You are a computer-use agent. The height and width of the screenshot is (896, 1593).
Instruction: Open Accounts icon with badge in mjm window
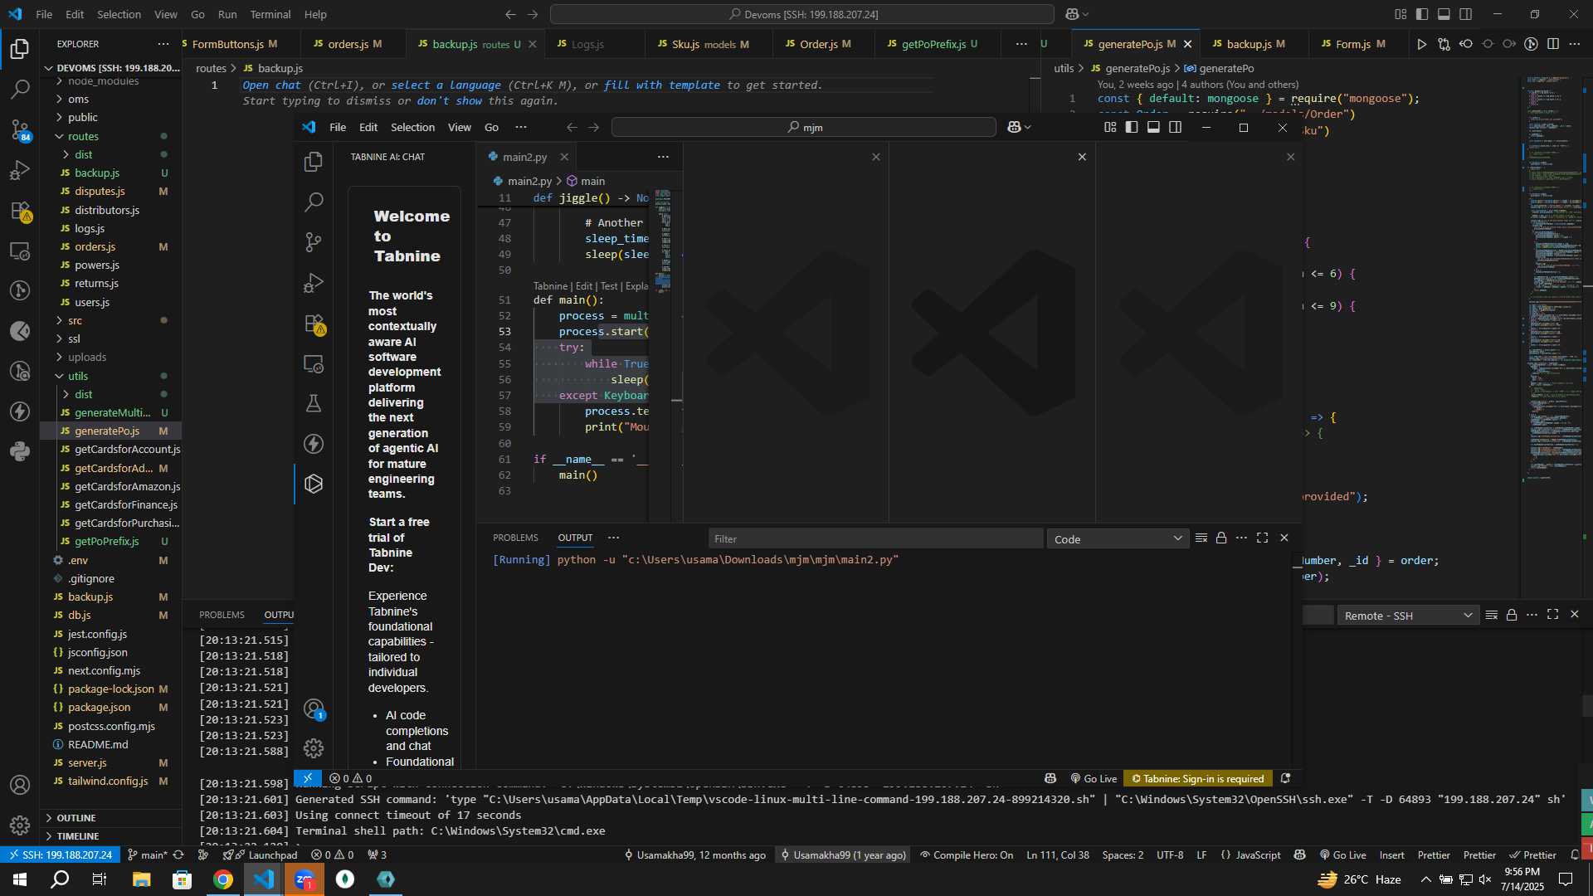tap(314, 709)
